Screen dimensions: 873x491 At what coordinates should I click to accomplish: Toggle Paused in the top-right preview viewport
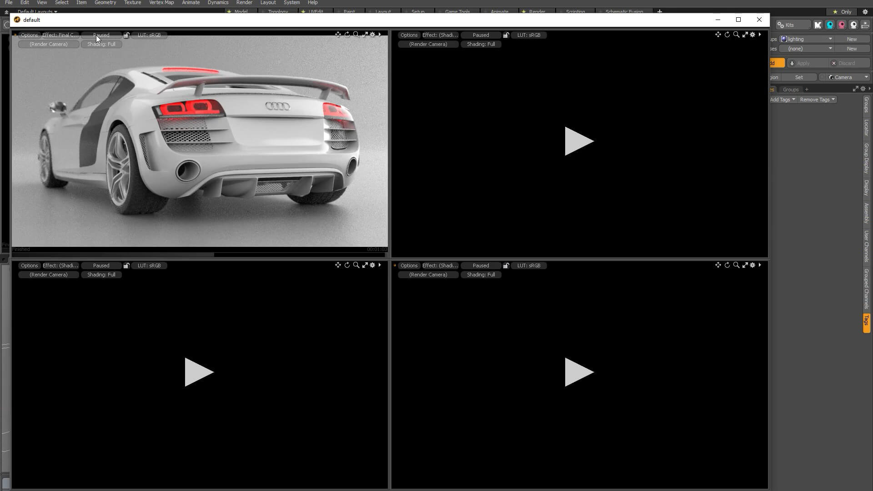481,35
